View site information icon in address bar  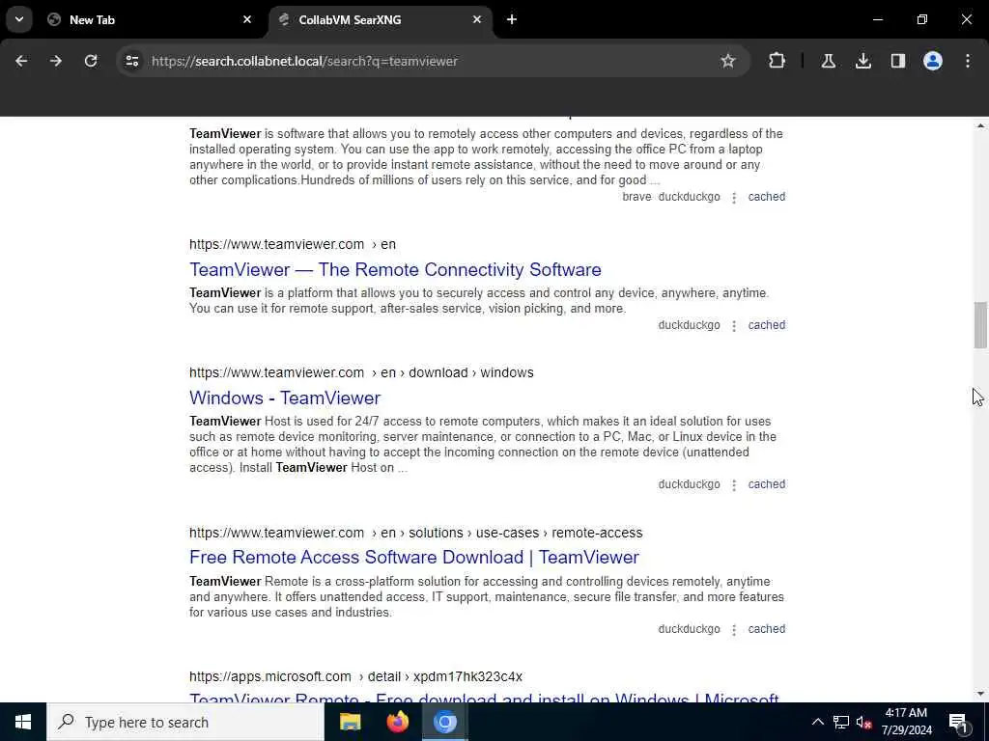pyautogui.click(x=131, y=61)
